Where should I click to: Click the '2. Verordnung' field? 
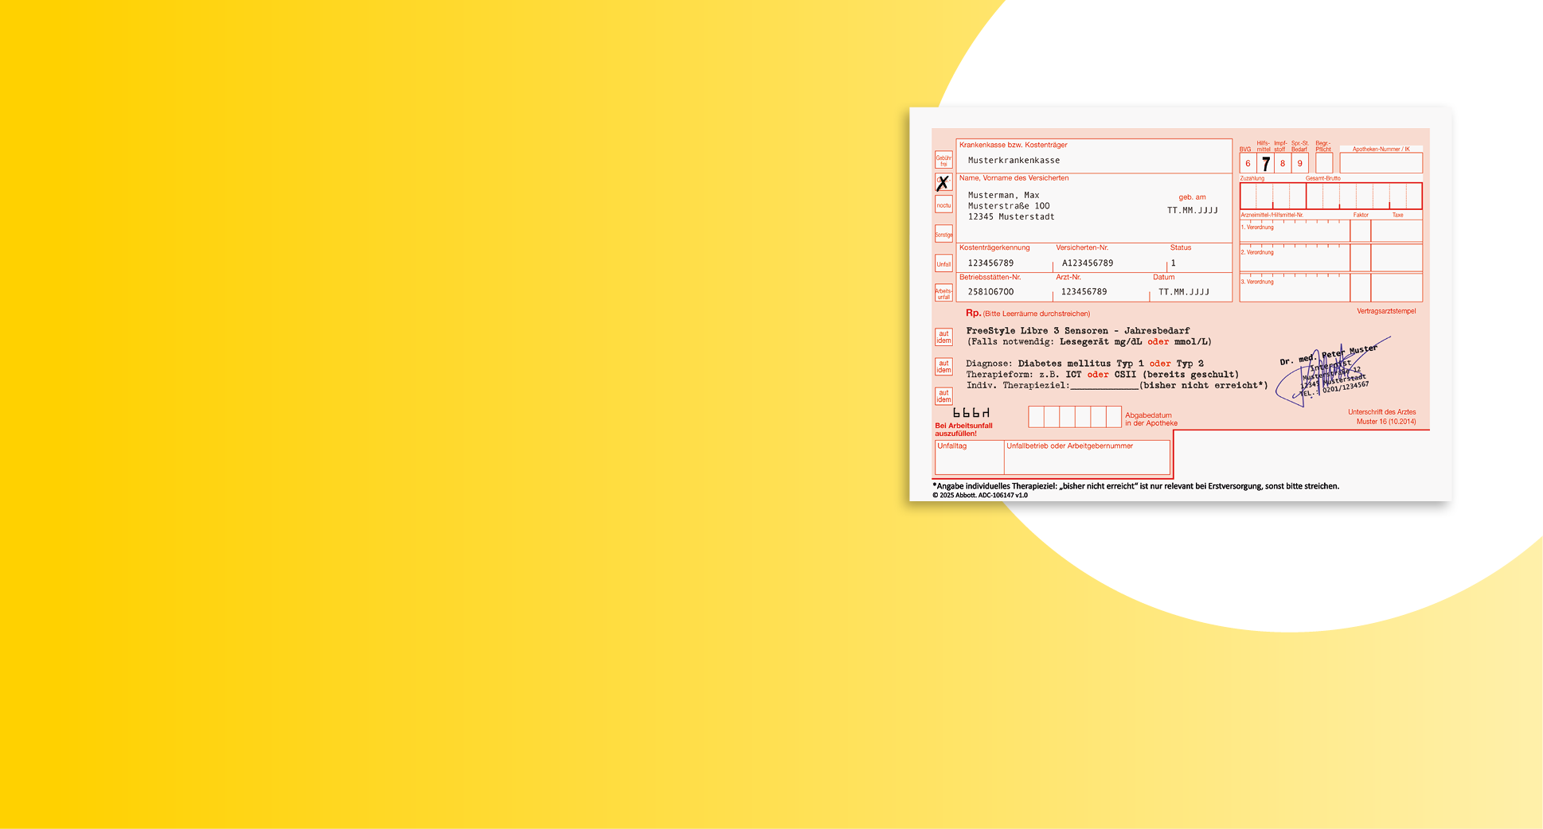click(1295, 258)
